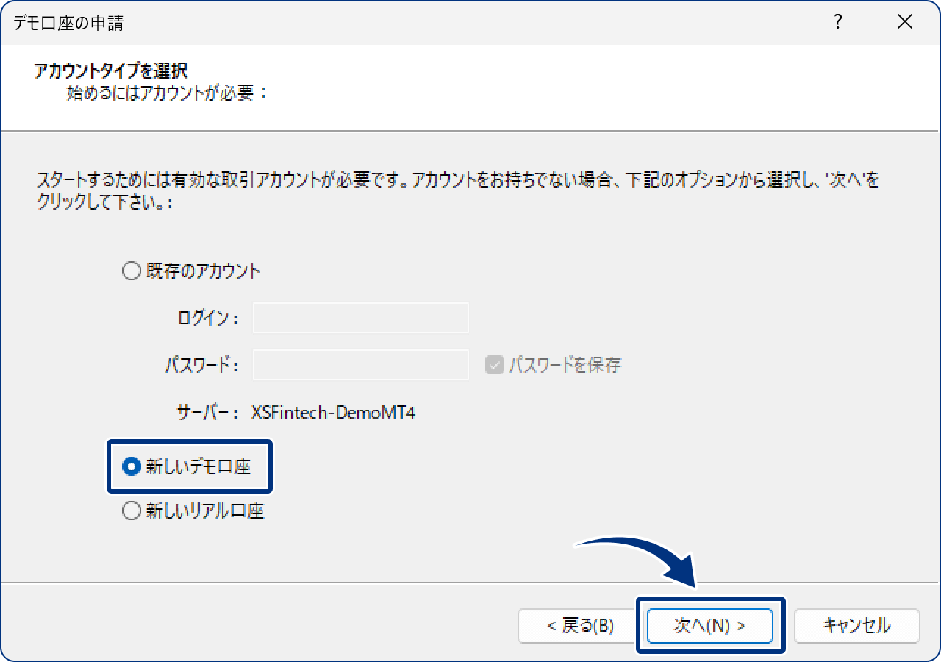Confirm selection with the highlighted Next button
This screenshot has width=941, height=662.
(709, 626)
